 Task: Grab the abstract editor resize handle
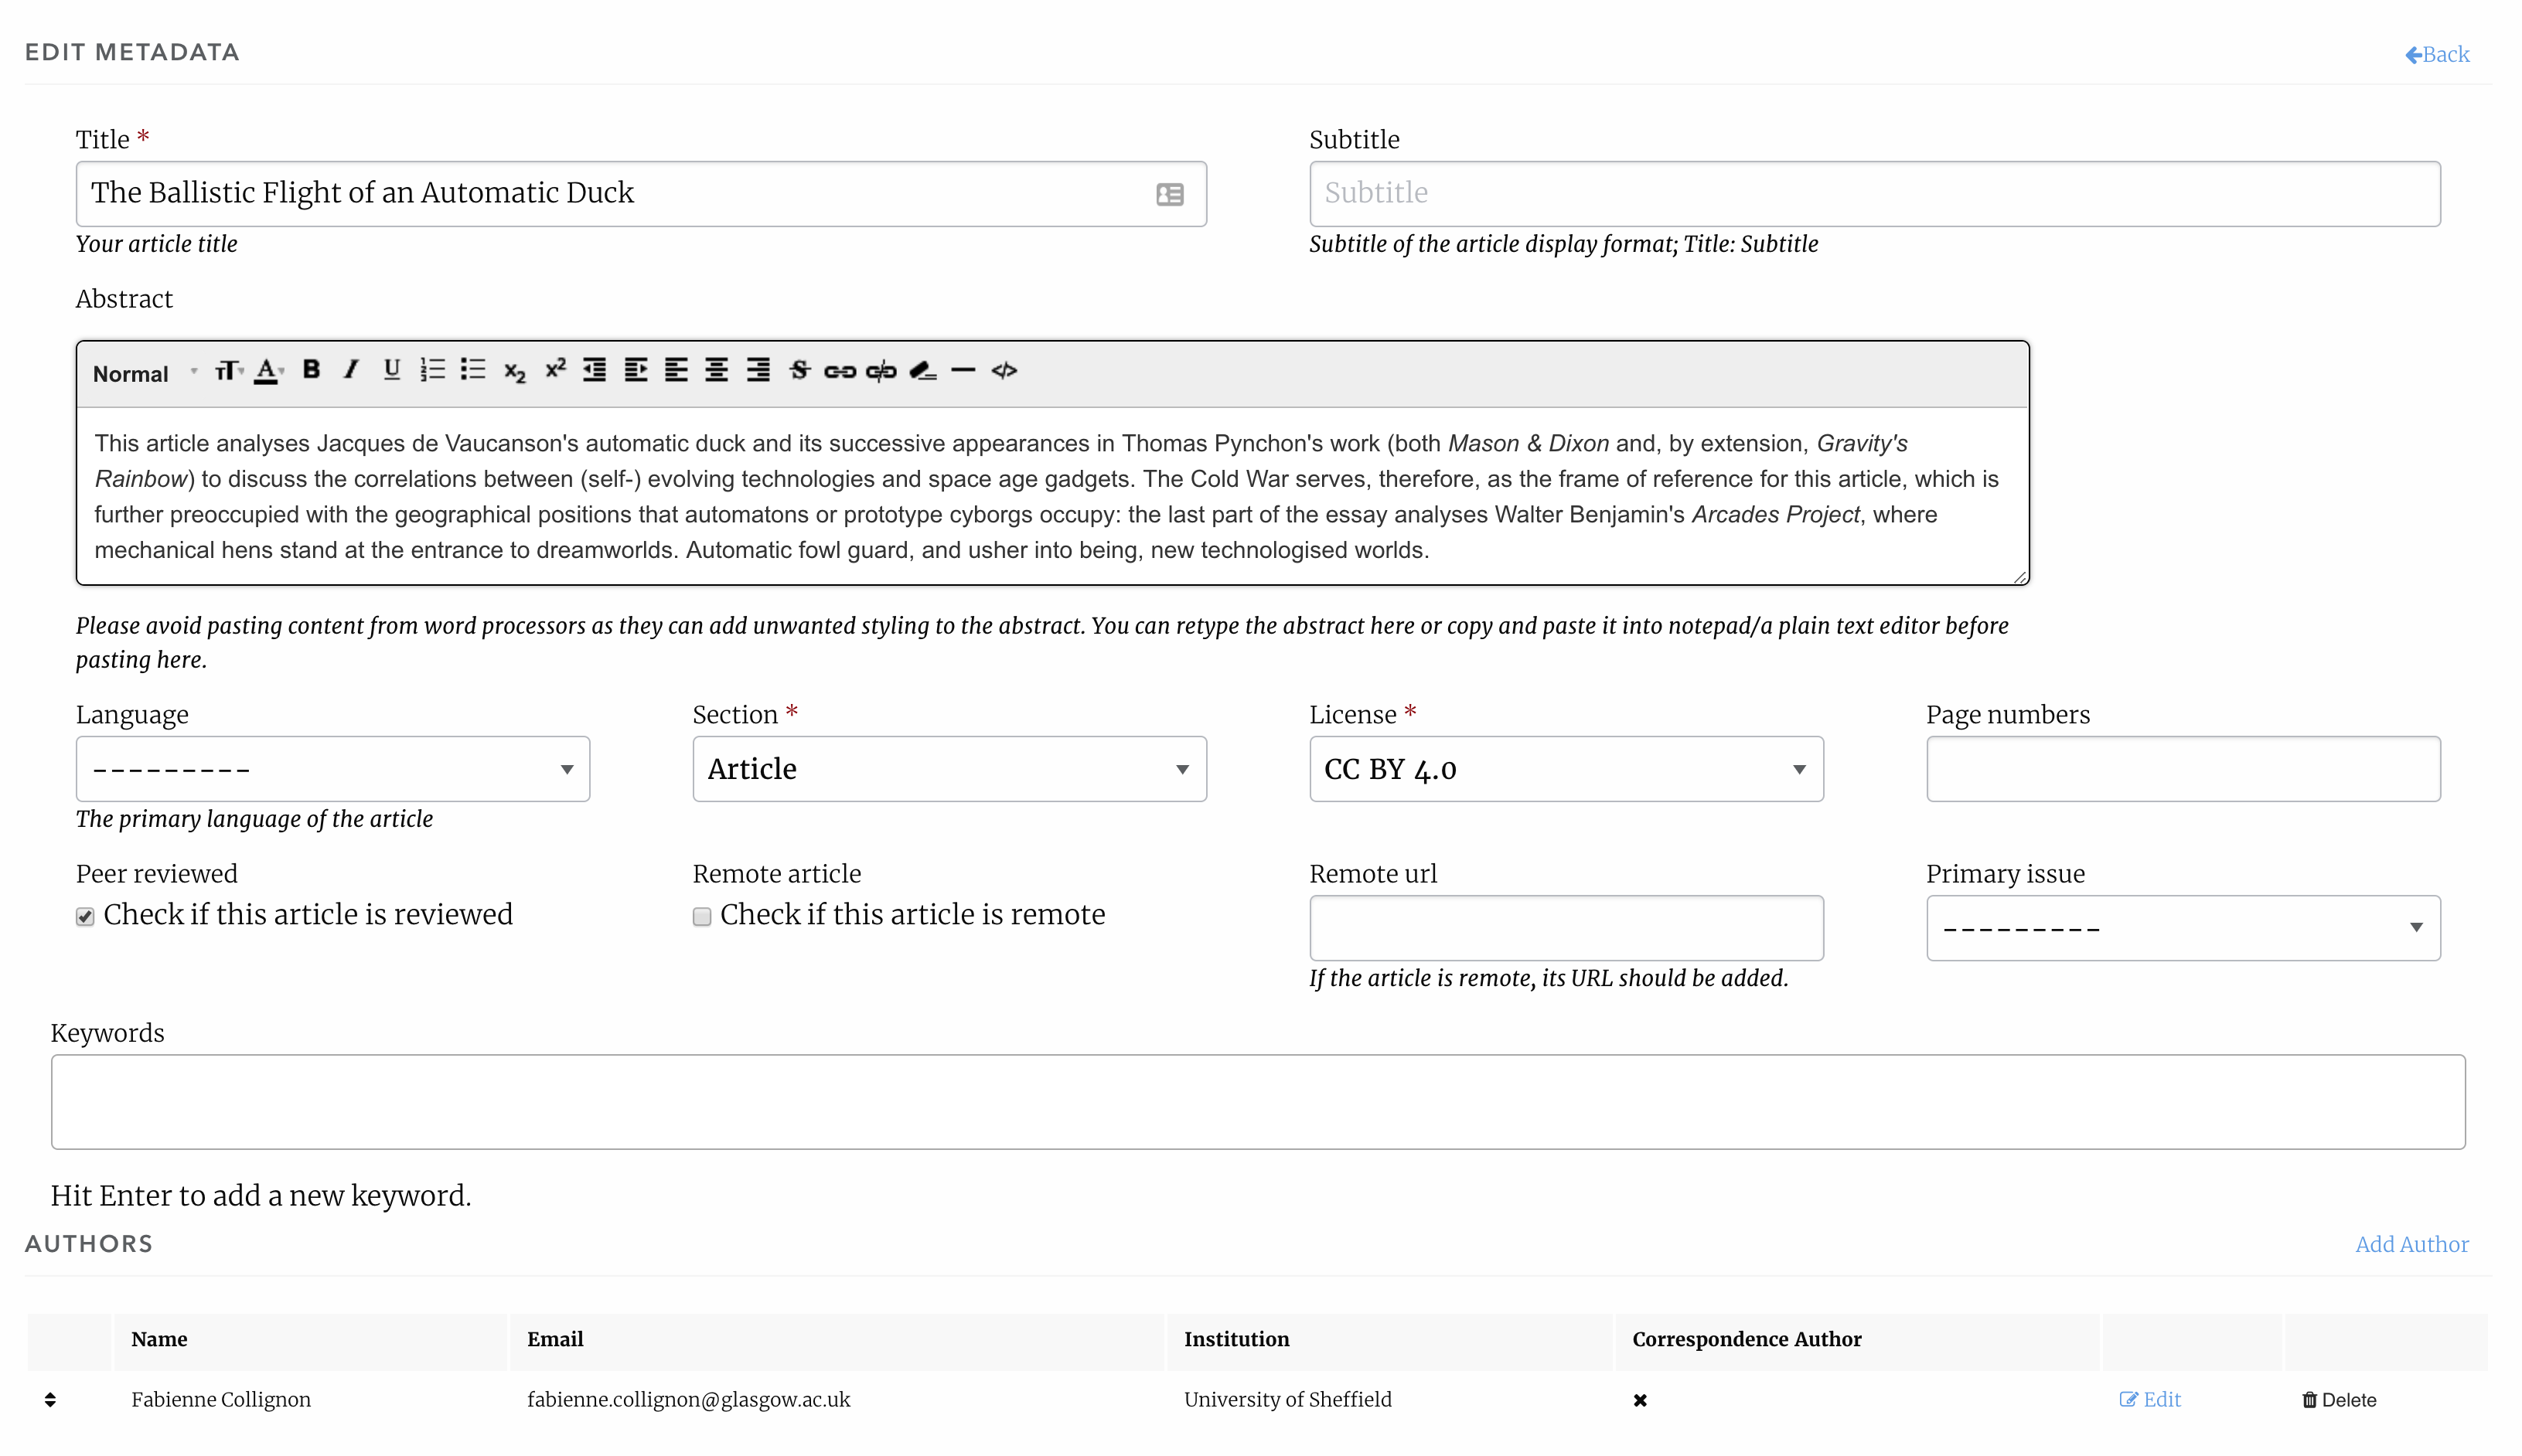(x=2019, y=577)
